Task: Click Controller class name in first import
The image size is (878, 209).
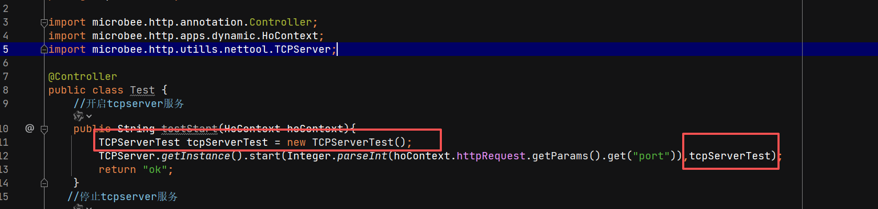Action: pos(280,22)
